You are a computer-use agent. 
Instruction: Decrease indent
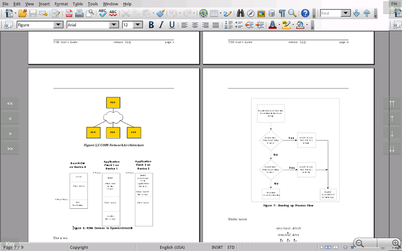[249, 25]
